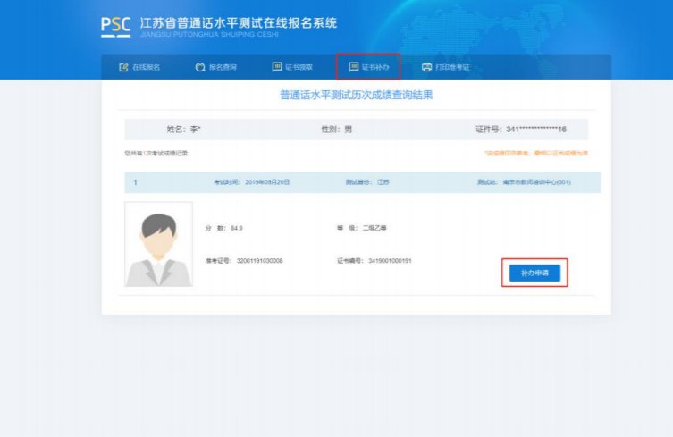Click the 在线报名 pencil icon
Viewport: 673px width, 437px height.
(123, 67)
